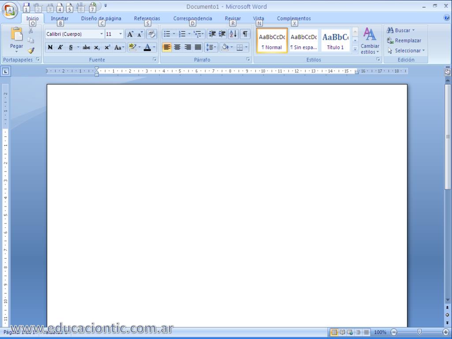
Task: Open the Vista tab
Action: point(258,19)
